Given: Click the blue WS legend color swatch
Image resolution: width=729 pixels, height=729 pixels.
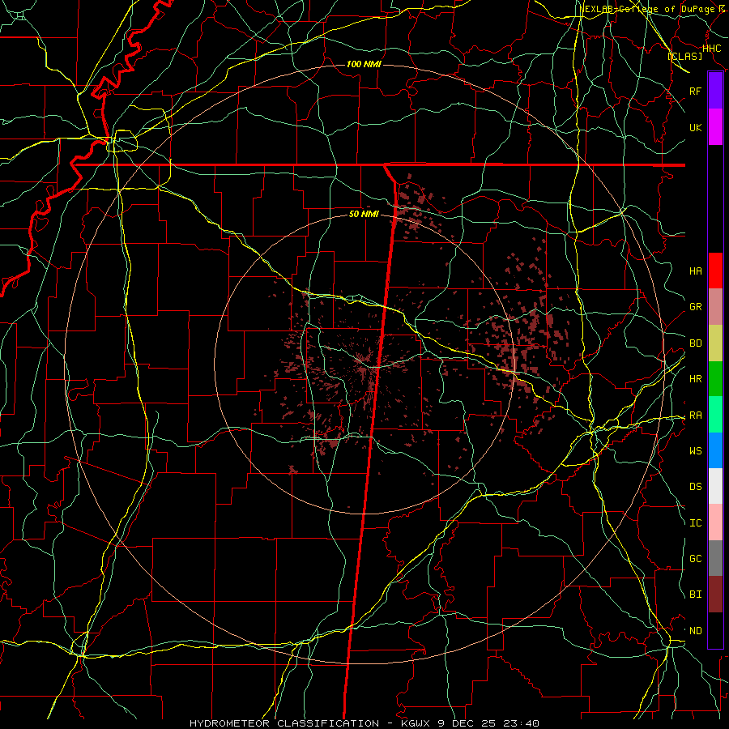Looking at the screenshot, I should coord(715,450).
